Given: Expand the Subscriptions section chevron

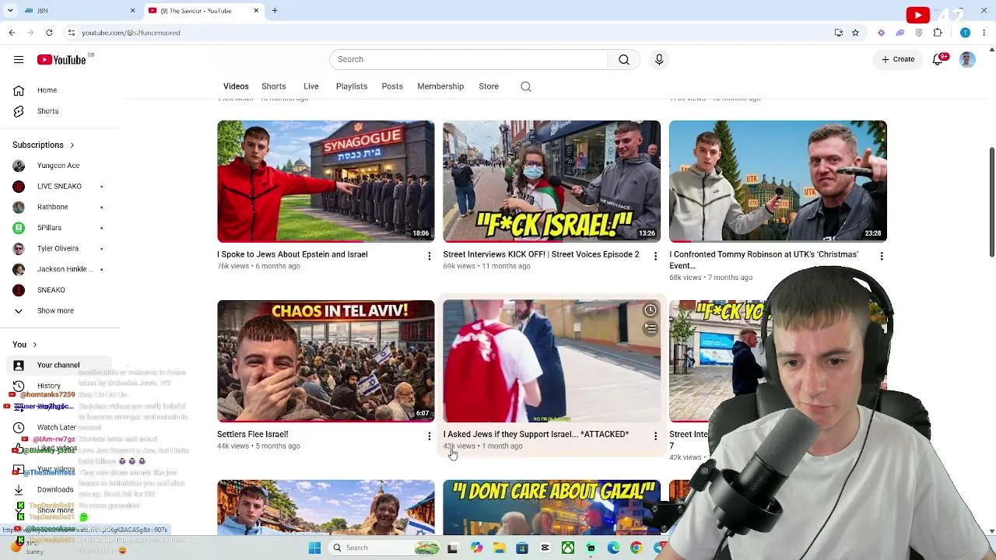Looking at the screenshot, I should point(72,145).
